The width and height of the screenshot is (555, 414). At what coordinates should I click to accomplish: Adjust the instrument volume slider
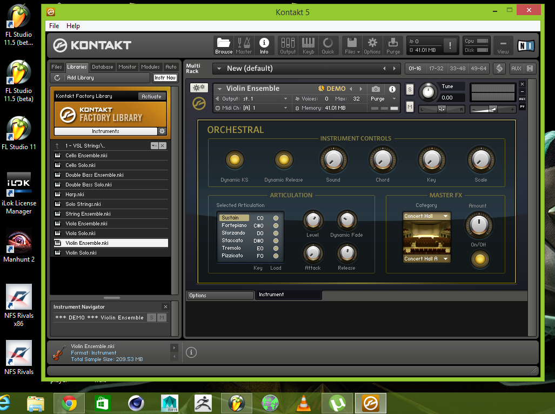tap(492, 109)
